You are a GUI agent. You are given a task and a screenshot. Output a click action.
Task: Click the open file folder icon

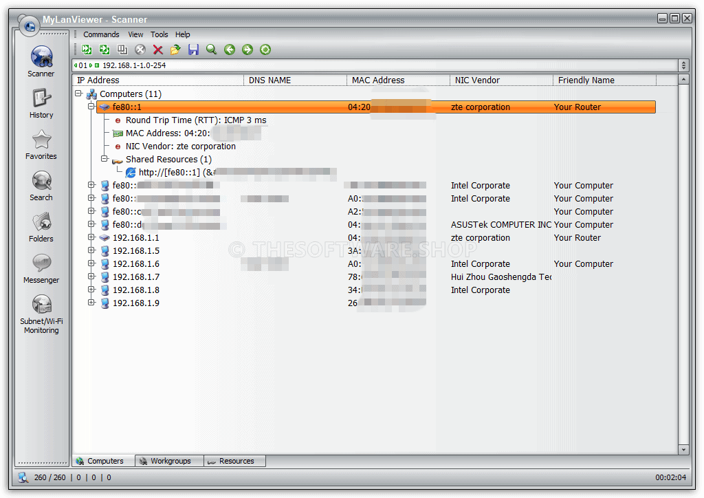point(175,50)
